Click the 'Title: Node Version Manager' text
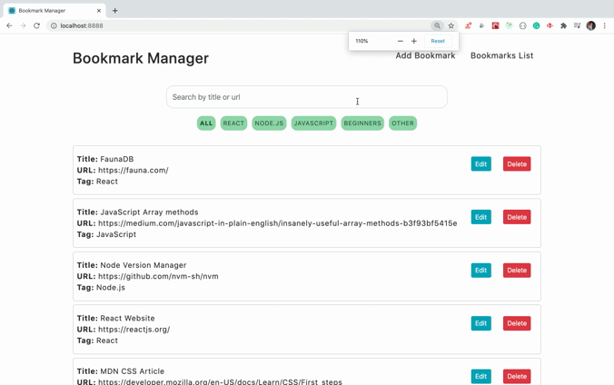The image size is (614, 385). 132,265
